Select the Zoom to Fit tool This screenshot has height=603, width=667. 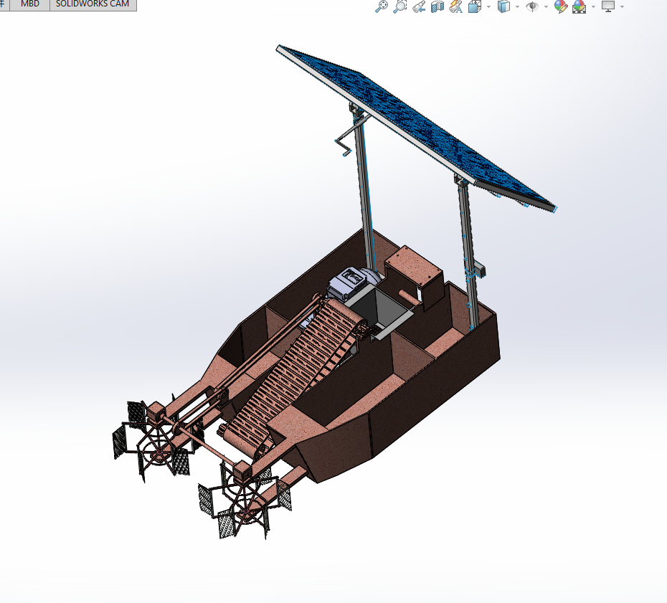(381, 6)
